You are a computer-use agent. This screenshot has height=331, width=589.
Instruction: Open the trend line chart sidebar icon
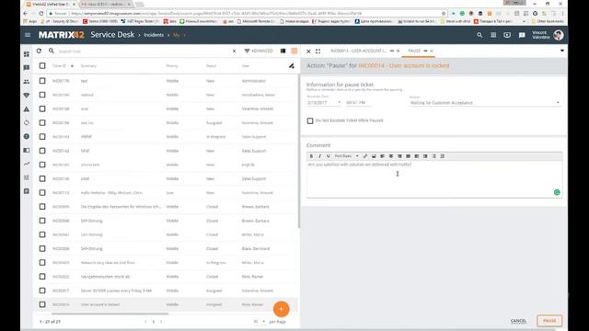[x=27, y=164]
